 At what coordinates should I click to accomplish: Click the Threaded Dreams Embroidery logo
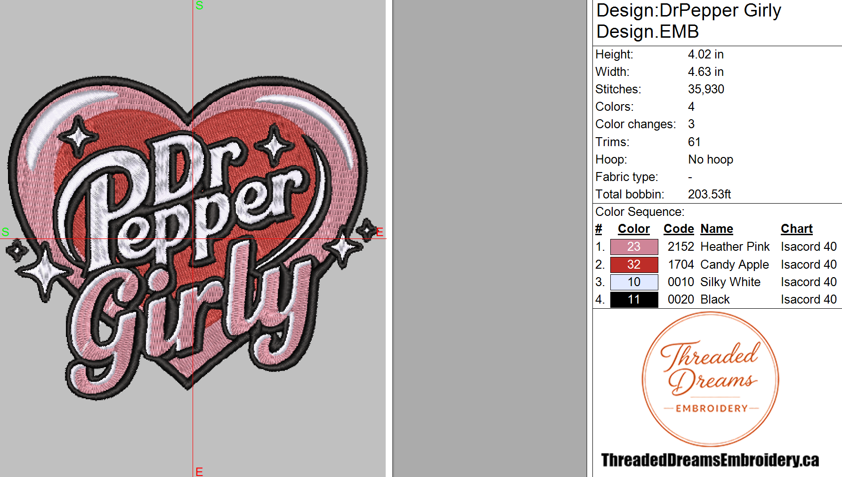point(710,379)
